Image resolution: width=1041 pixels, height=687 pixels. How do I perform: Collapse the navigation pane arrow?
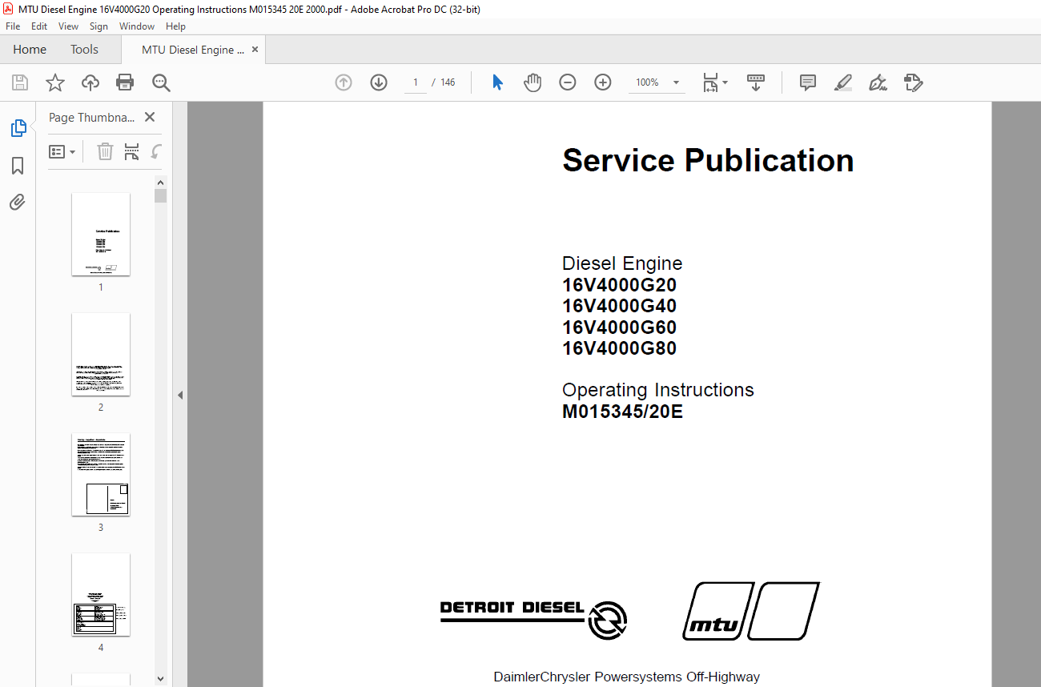180,395
